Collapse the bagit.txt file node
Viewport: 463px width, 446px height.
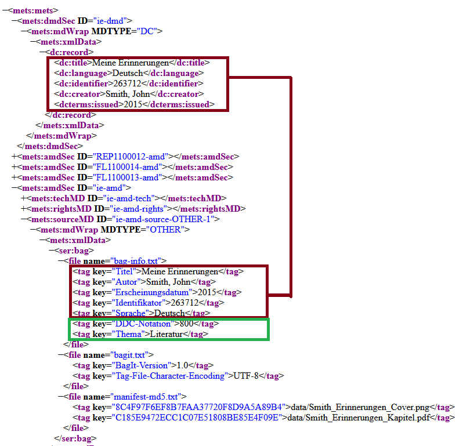point(60,355)
